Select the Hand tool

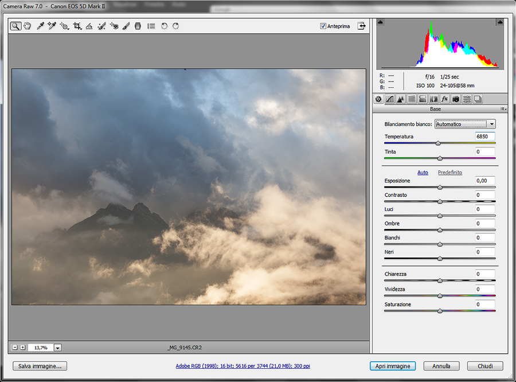[27, 26]
